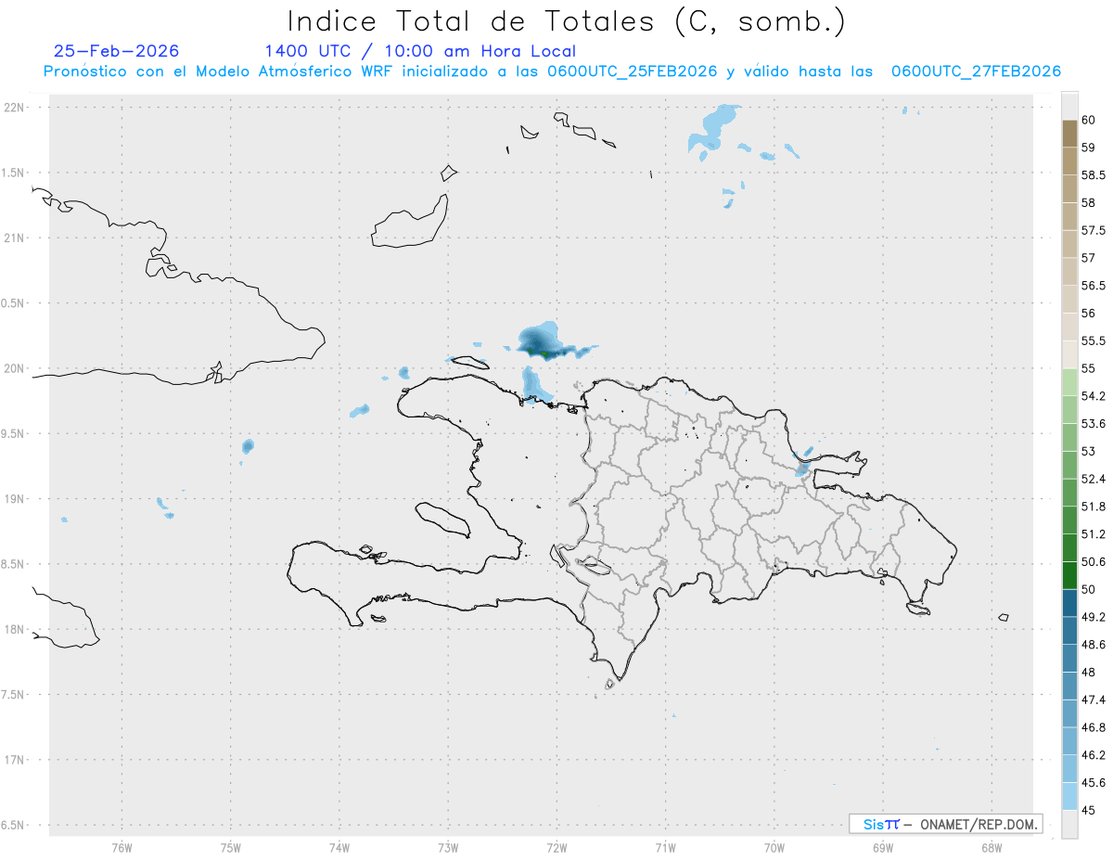Image resolution: width=1113 pixels, height=860 pixels.
Task: Click the "56" colorbar label
Action: (1089, 314)
